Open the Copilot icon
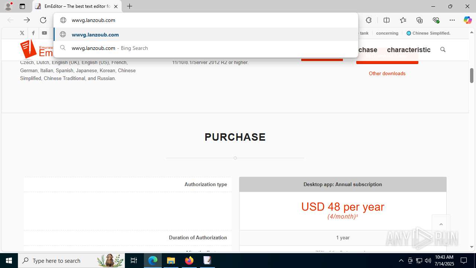Viewport: 476px width, 268px height. click(467, 20)
